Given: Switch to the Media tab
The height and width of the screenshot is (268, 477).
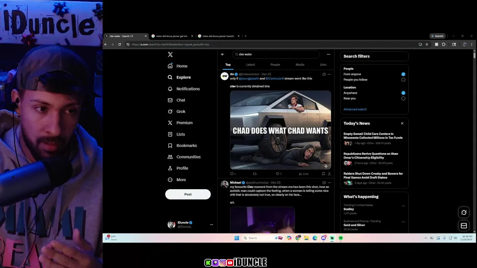Looking at the screenshot, I should click(x=300, y=65).
